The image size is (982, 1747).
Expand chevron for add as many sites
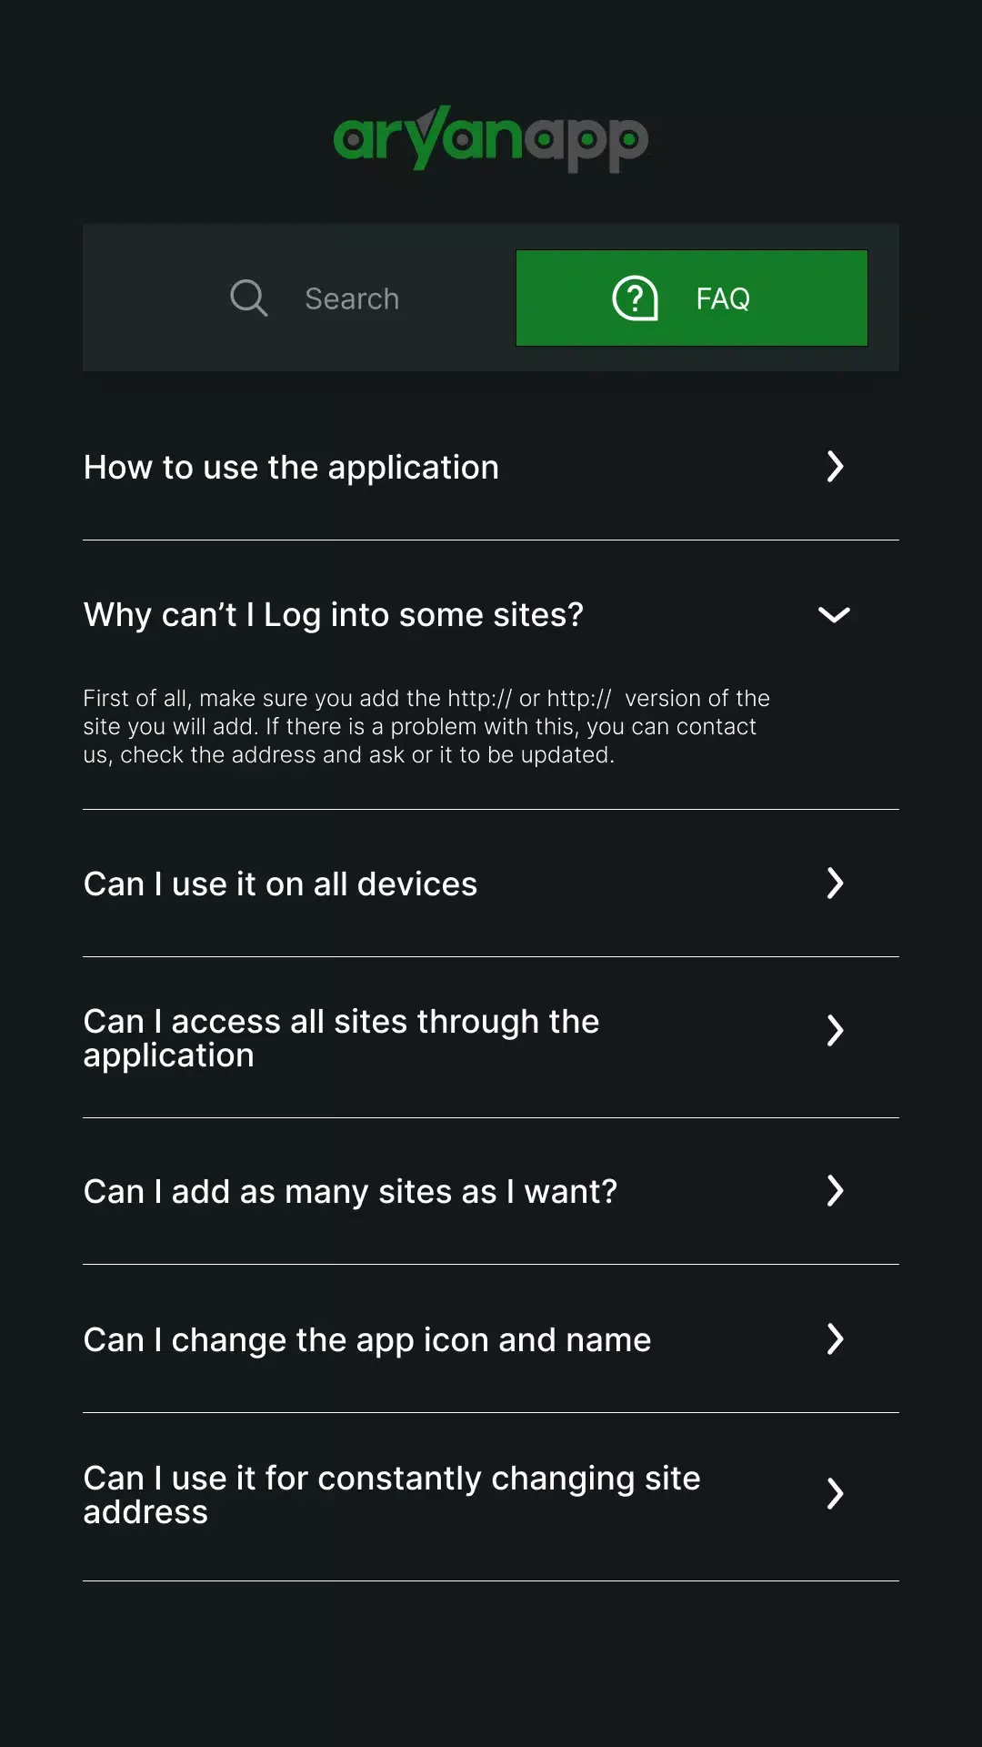(835, 1191)
